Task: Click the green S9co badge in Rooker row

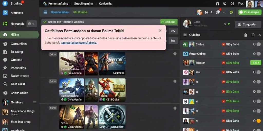Action: coord(256,63)
